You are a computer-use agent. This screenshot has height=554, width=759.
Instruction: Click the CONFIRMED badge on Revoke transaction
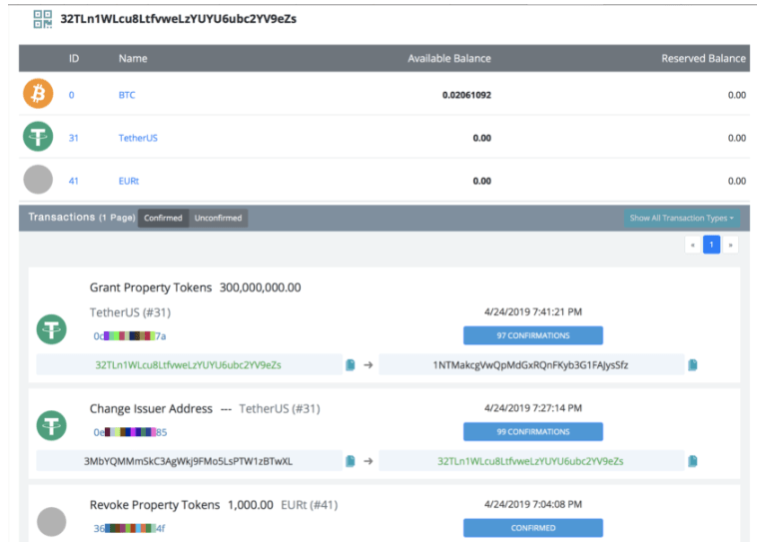533,528
